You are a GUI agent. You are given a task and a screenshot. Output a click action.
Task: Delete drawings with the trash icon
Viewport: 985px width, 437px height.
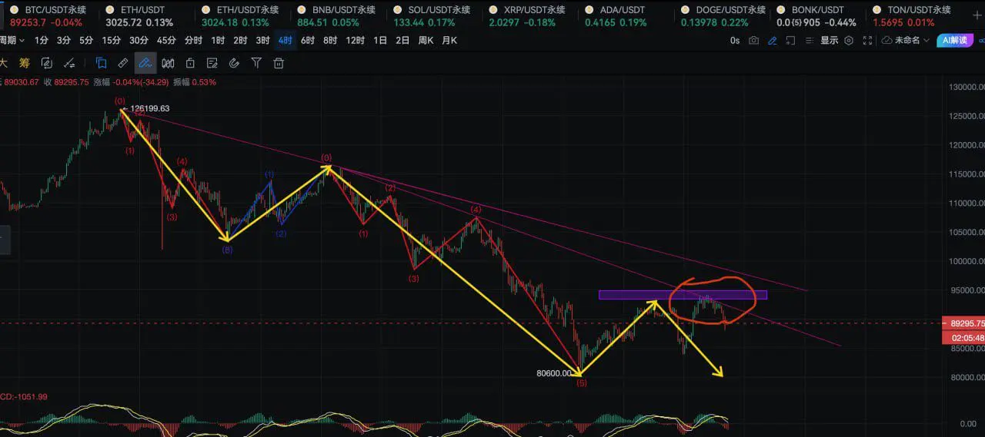(x=279, y=63)
